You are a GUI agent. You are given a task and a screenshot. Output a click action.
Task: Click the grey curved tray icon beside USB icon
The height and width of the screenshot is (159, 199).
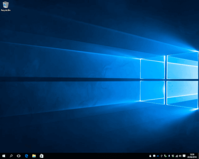(162, 156)
